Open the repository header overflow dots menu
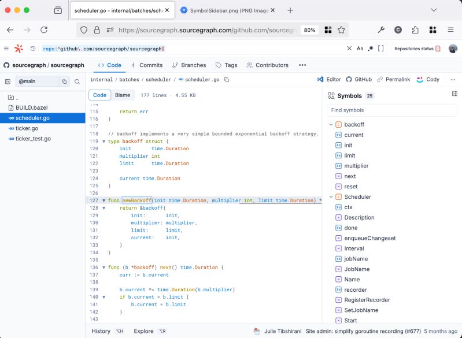462x338 pixels. point(302,65)
